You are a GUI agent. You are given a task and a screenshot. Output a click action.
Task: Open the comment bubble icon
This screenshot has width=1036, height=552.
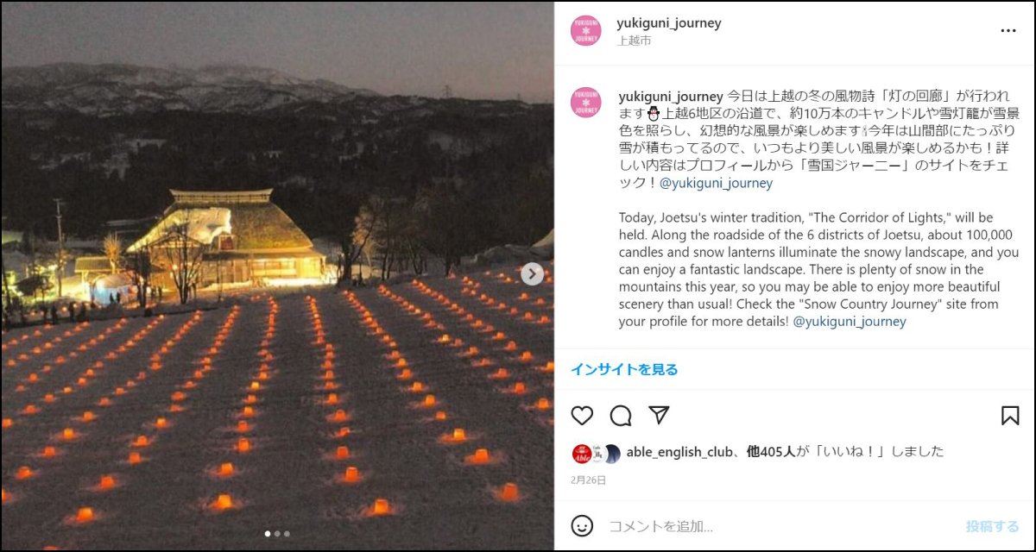coord(621,416)
